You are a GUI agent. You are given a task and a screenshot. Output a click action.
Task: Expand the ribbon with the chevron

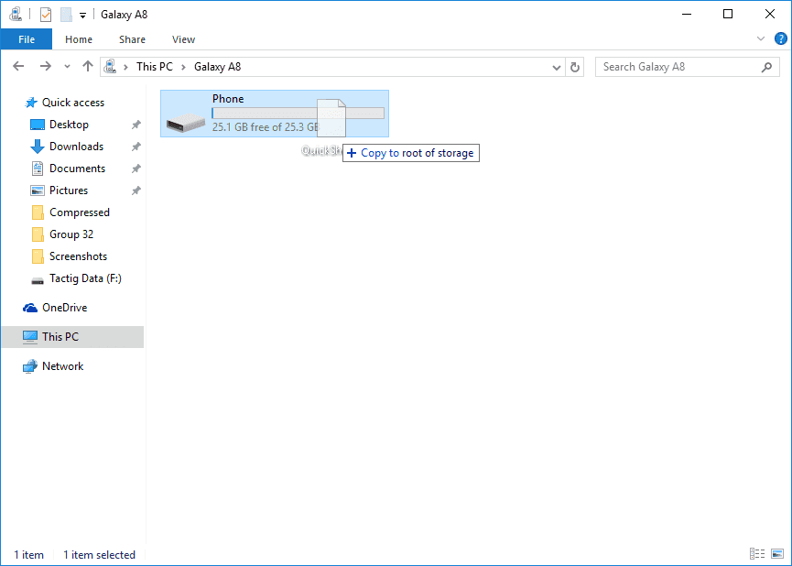click(761, 38)
